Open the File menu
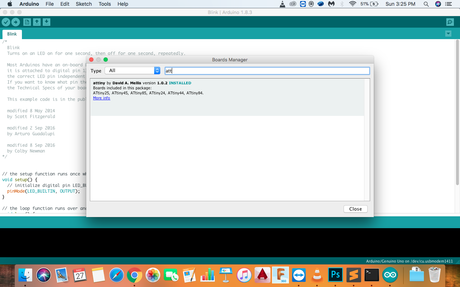This screenshot has height=287, width=460. tap(50, 4)
